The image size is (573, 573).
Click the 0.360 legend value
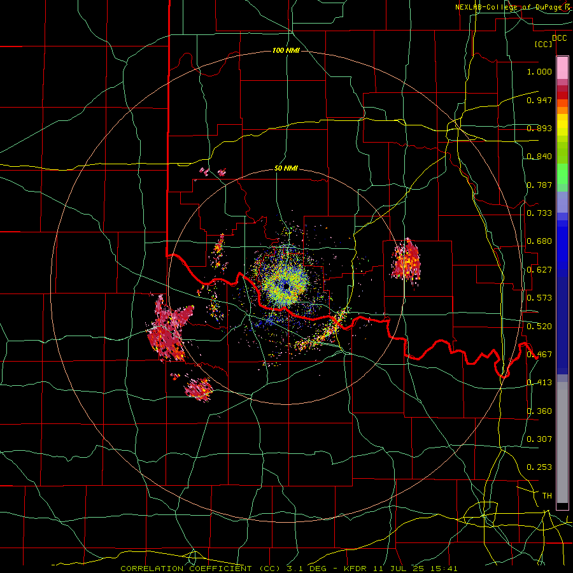click(539, 411)
